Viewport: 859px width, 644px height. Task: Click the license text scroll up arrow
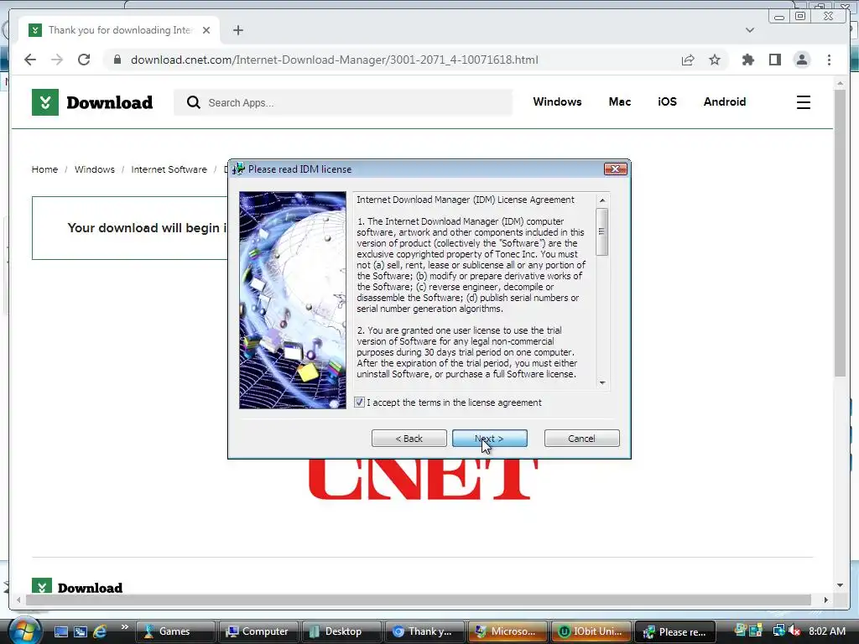coord(602,200)
